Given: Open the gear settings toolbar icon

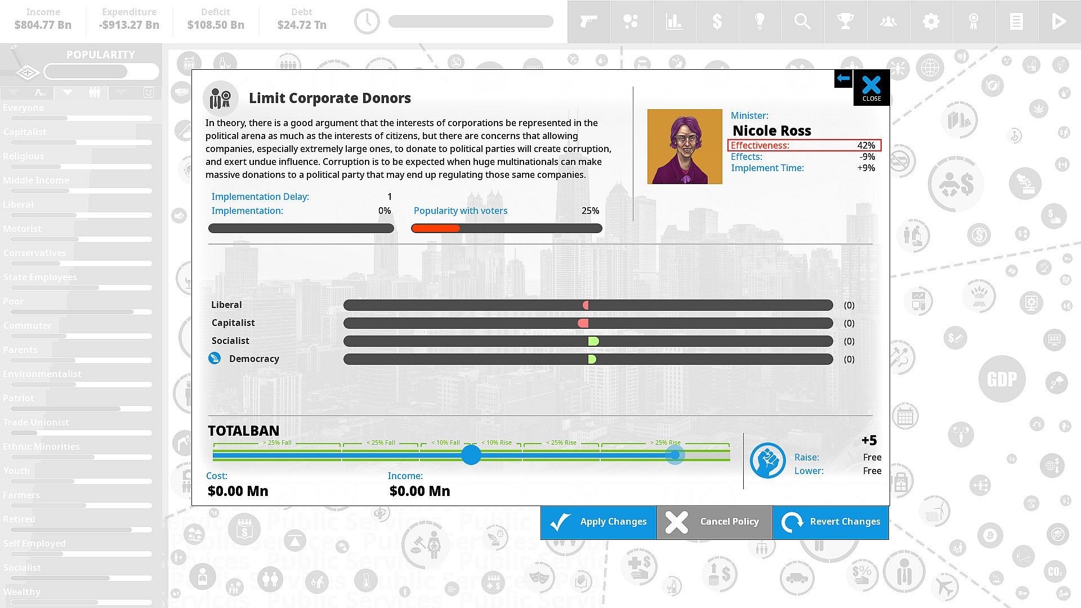Looking at the screenshot, I should pos(931,22).
